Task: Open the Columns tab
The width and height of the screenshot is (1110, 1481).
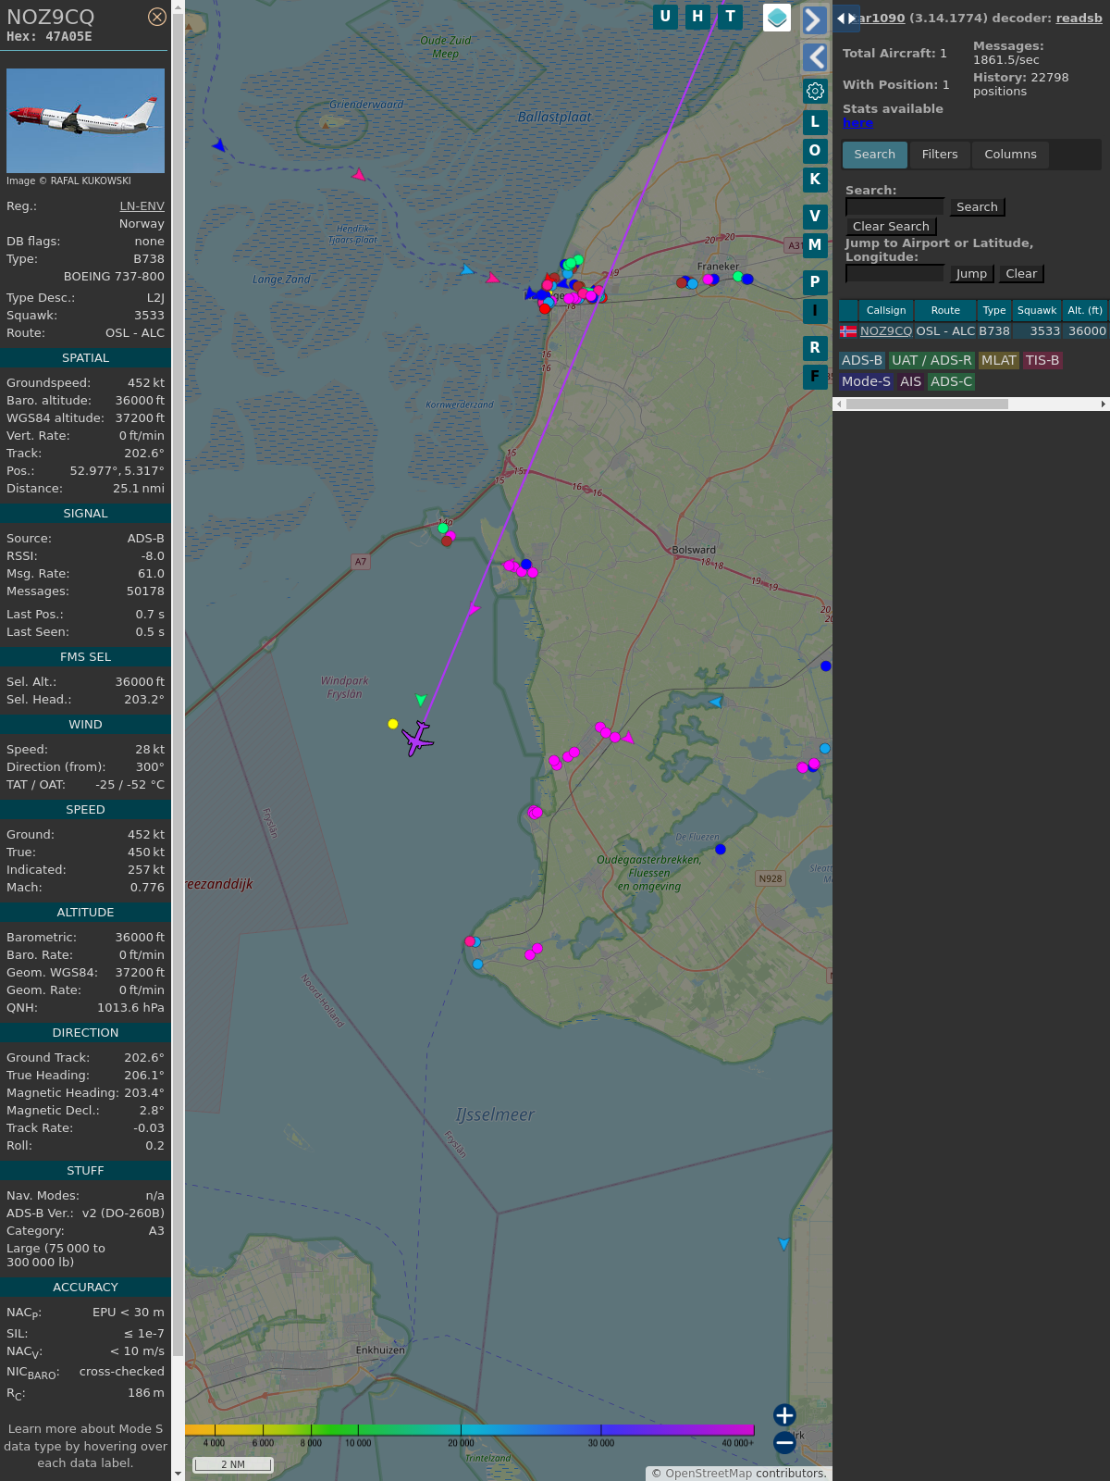Action: pyautogui.click(x=1010, y=155)
